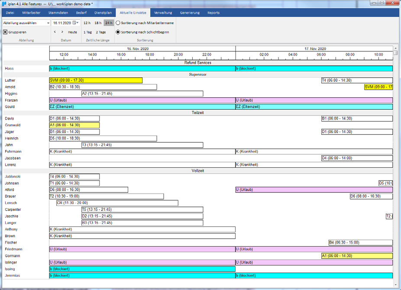Viewport: 401px width, 290px height.
Task: Switch to the Bedarf tab
Action: (x=81, y=13)
